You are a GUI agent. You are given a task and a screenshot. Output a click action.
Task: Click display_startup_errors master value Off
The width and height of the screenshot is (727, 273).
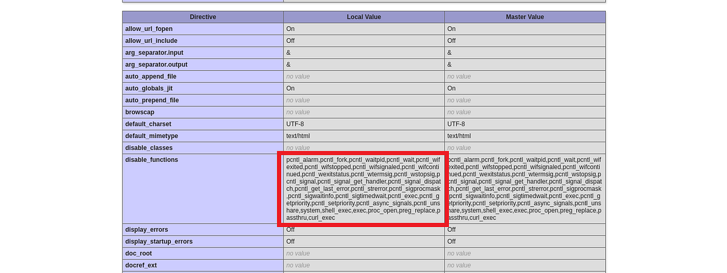pyautogui.click(x=451, y=242)
